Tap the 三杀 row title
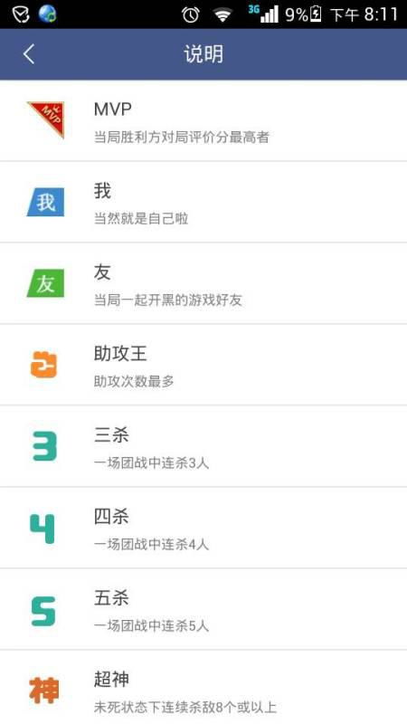Image resolution: width=407 pixels, height=724 pixels. pyautogui.click(x=111, y=435)
